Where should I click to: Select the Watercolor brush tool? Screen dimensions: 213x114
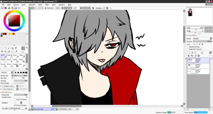(22, 56)
